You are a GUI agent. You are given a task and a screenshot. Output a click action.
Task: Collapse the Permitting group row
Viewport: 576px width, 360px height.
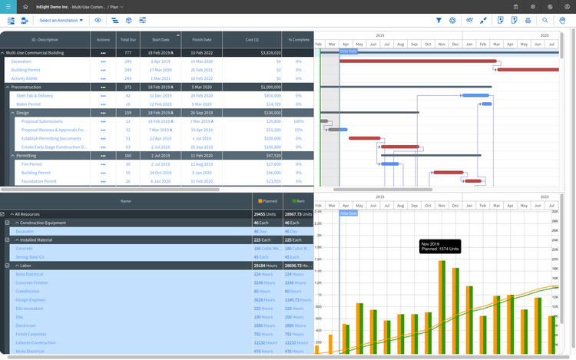pyautogui.click(x=12, y=156)
